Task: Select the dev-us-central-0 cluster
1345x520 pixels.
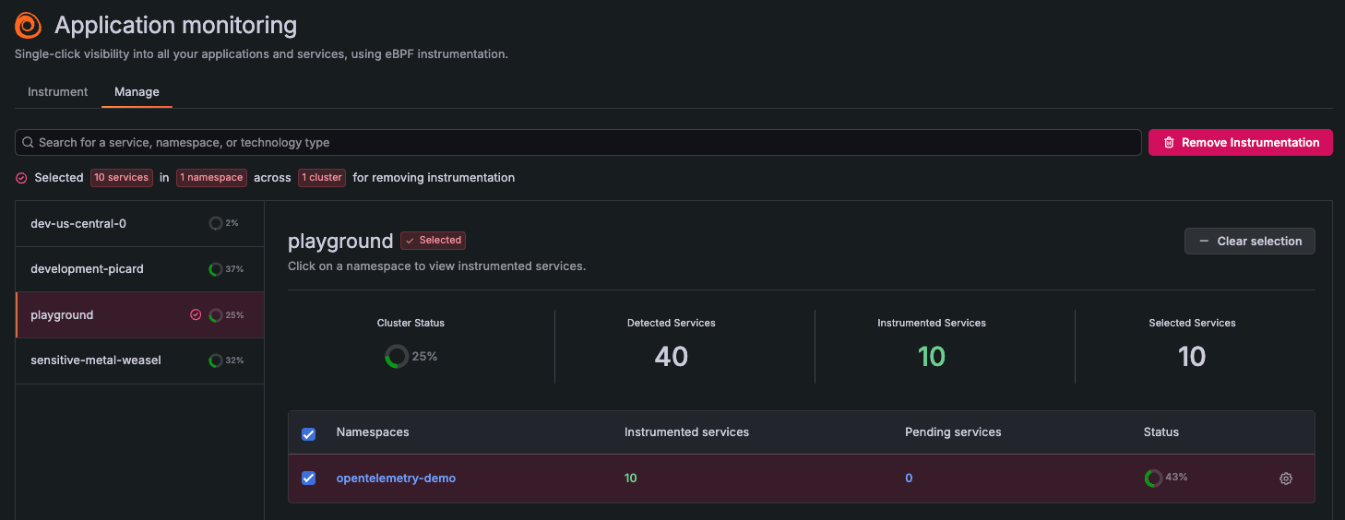Action: point(78,223)
